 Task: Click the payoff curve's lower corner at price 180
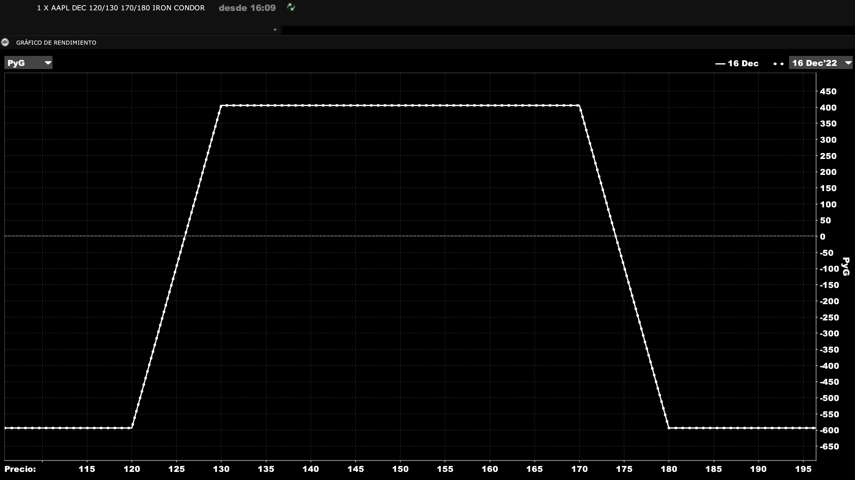[x=669, y=428]
